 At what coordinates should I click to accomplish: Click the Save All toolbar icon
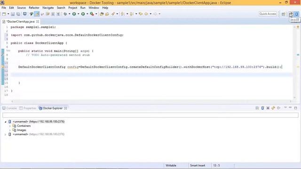pos(18,14)
